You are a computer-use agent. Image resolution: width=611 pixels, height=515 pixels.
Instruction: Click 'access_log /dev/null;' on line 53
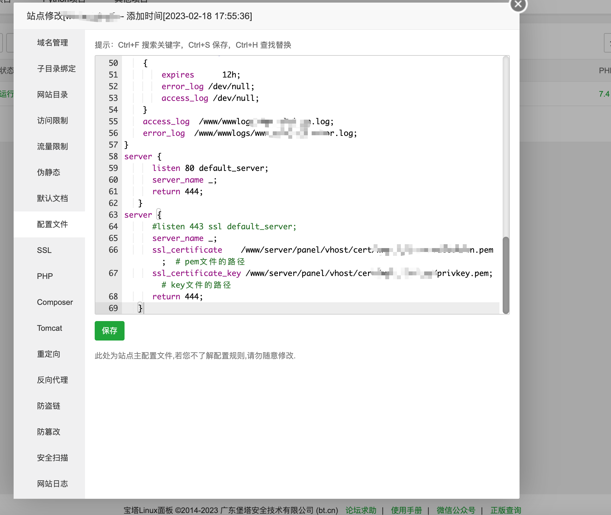click(210, 98)
